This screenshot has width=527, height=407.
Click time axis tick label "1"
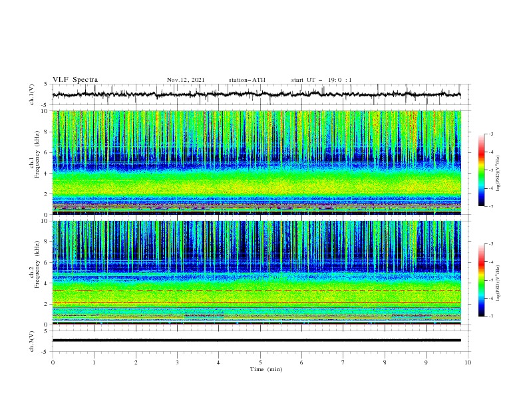click(x=94, y=362)
